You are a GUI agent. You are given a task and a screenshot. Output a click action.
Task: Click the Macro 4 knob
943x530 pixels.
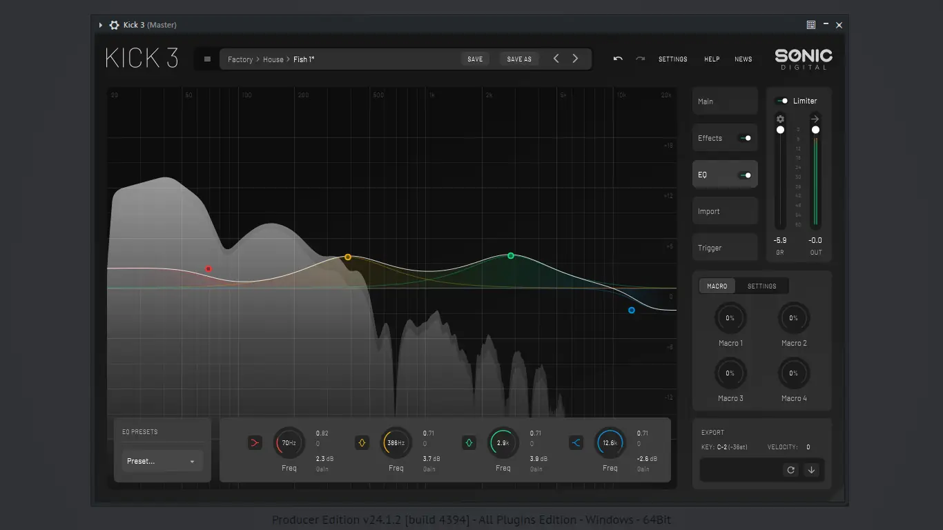tap(794, 373)
